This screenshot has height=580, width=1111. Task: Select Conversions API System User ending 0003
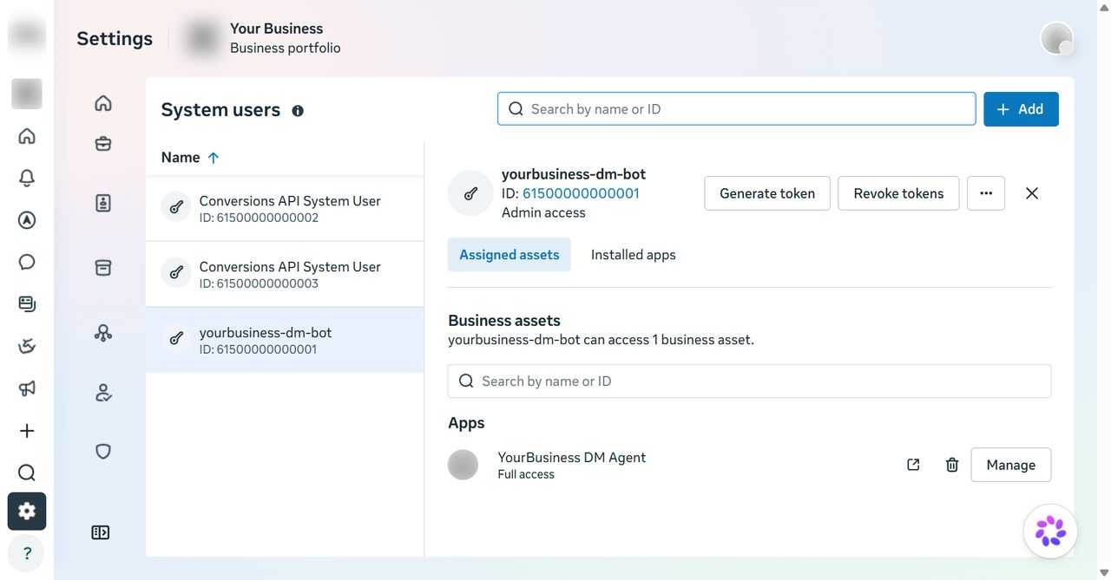pyautogui.click(x=285, y=274)
